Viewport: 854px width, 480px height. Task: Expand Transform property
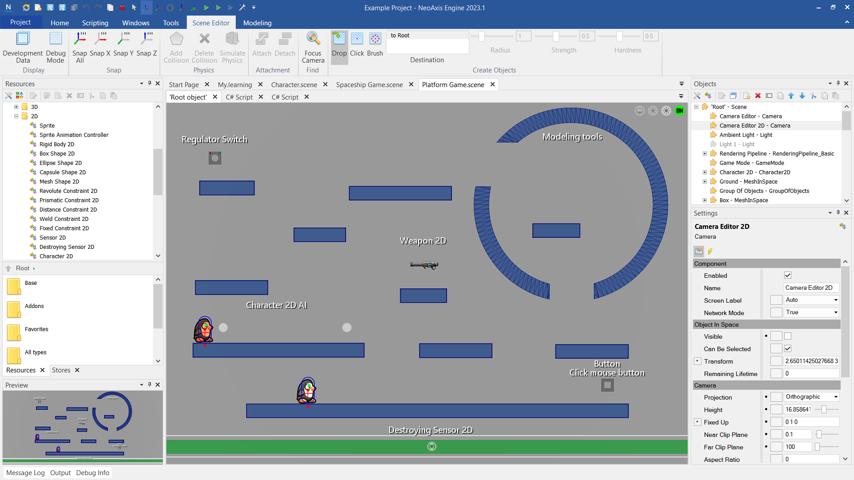coord(697,361)
